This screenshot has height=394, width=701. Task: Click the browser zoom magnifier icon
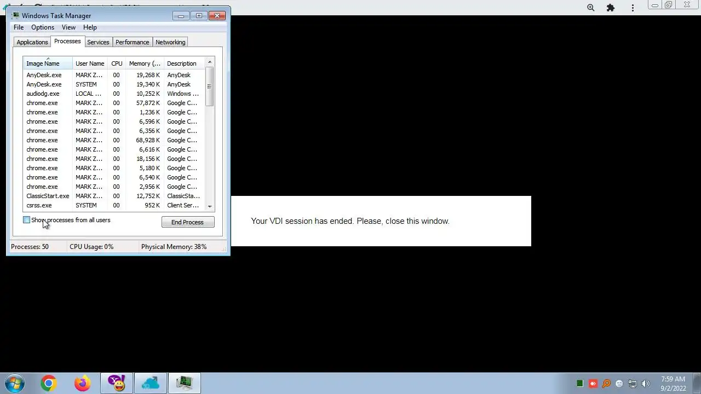click(x=591, y=8)
